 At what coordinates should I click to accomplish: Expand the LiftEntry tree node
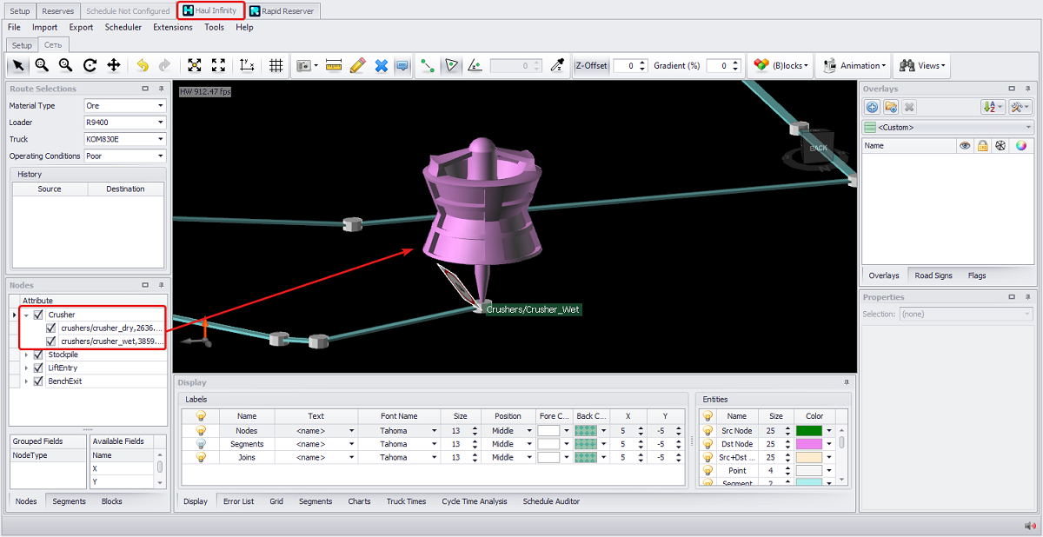[x=26, y=368]
